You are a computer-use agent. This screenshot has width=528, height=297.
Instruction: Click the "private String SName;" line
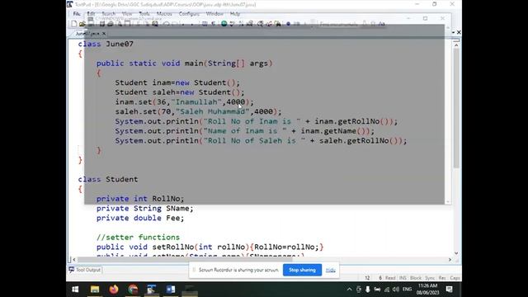[145, 209]
